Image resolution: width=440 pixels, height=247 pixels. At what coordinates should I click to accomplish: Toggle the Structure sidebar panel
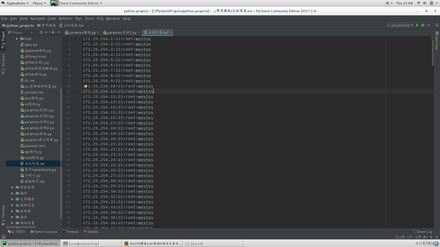3,64
